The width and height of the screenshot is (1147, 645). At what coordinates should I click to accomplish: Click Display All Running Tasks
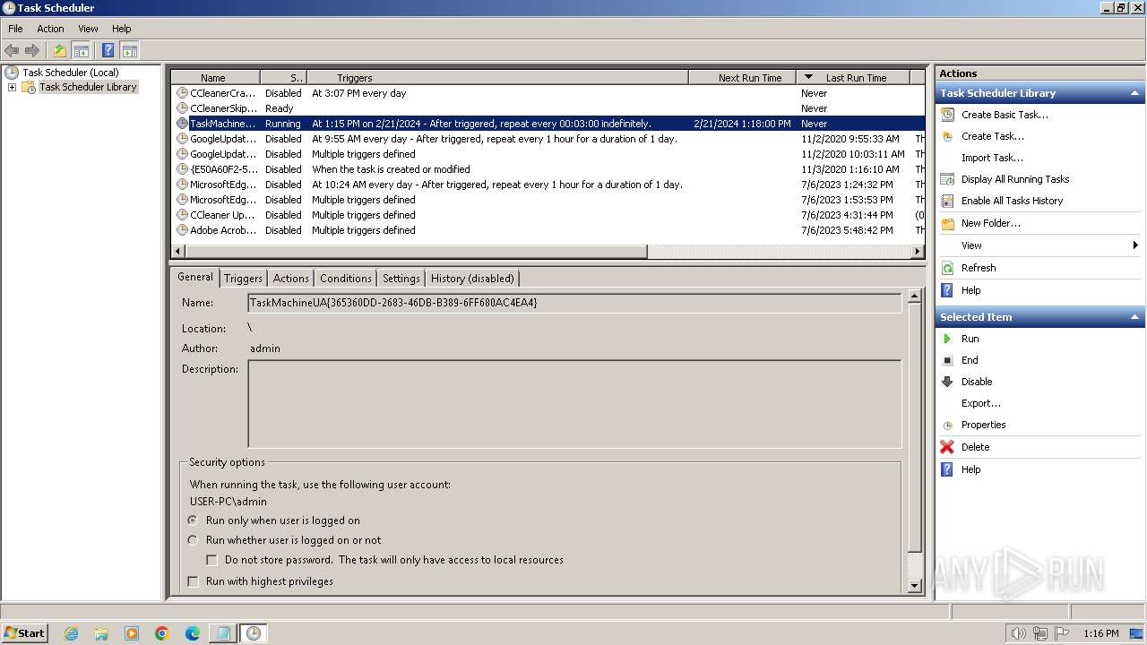(1014, 179)
